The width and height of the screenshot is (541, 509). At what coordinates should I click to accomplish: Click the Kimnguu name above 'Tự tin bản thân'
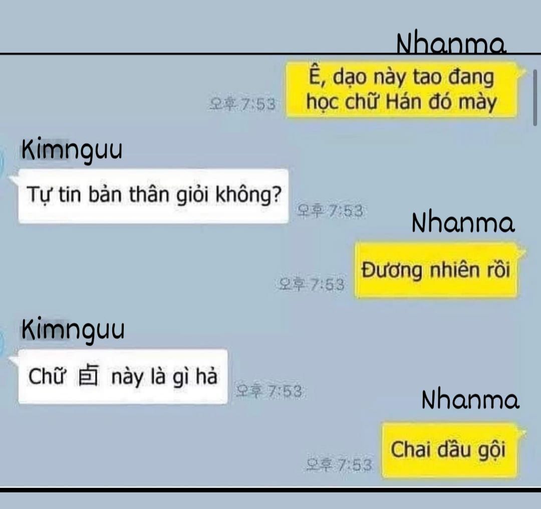(72, 151)
